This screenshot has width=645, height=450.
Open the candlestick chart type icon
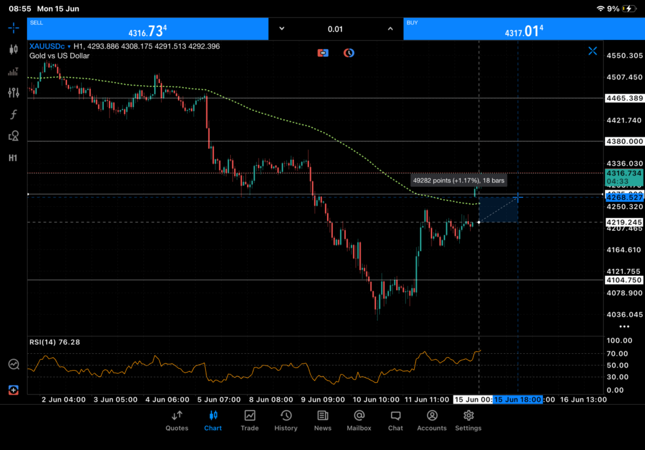[x=13, y=50]
